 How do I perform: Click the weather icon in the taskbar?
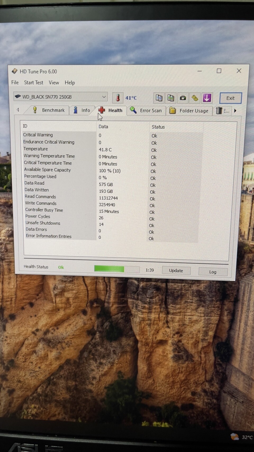pyautogui.click(x=234, y=436)
